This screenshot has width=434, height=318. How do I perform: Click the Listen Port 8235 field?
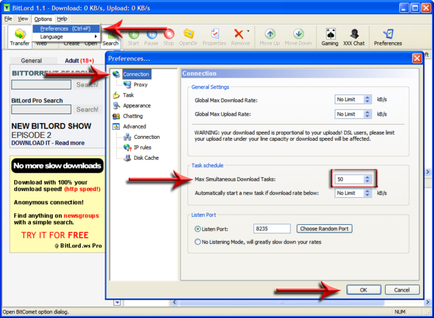(x=272, y=229)
